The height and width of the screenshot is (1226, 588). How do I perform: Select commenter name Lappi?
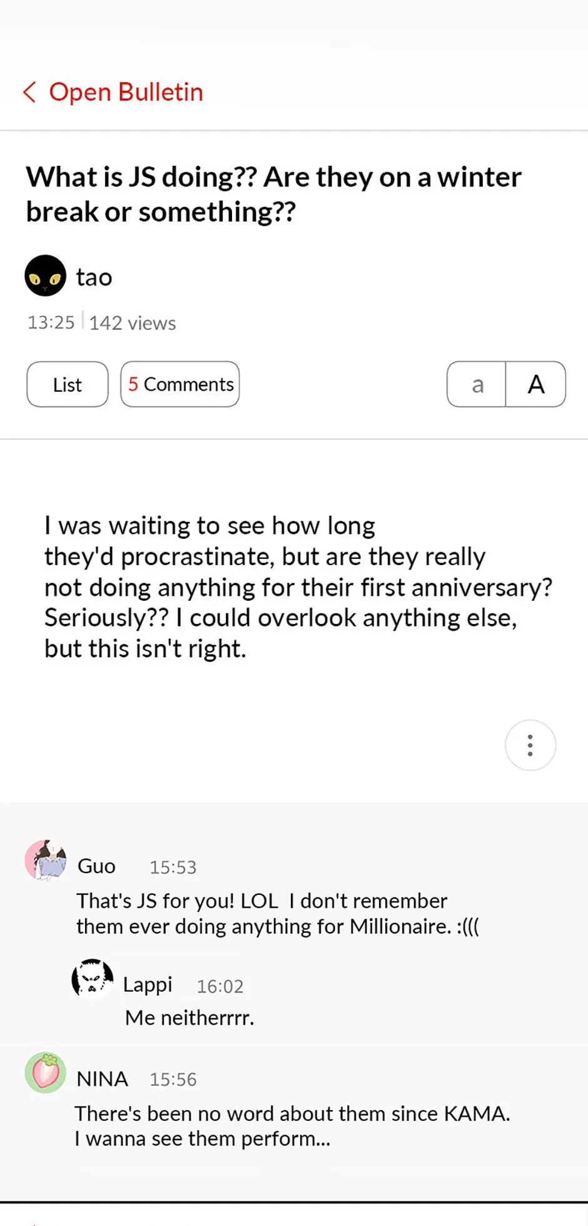[x=147, y=984]
